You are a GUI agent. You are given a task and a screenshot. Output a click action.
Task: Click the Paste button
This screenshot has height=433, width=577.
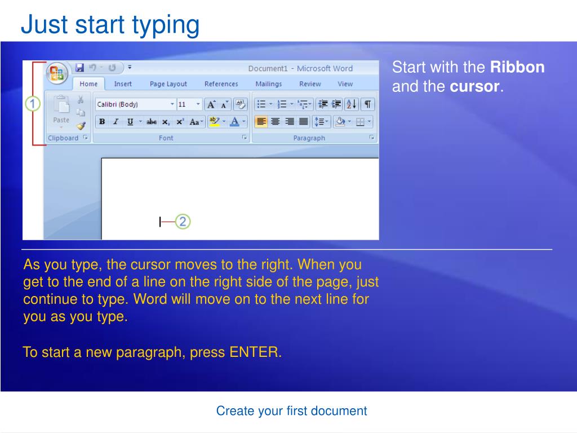click(x=61, y=112)
